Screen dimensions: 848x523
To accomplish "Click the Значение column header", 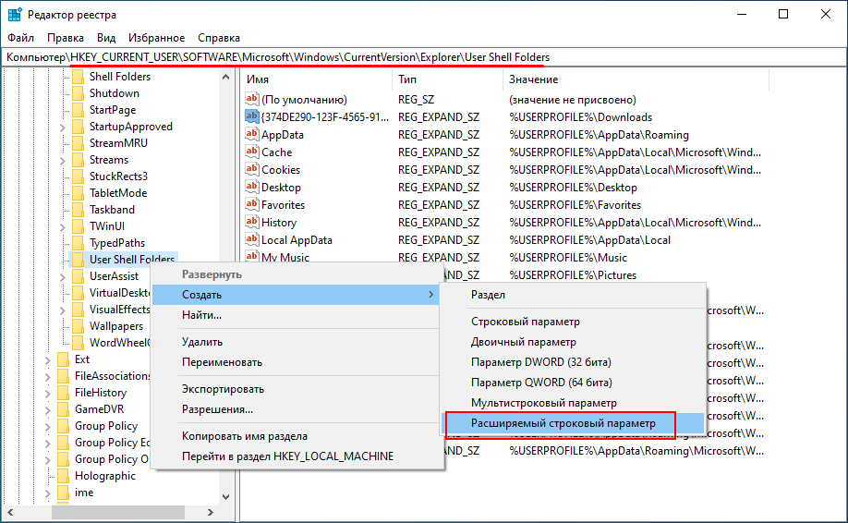I will 636,79.
